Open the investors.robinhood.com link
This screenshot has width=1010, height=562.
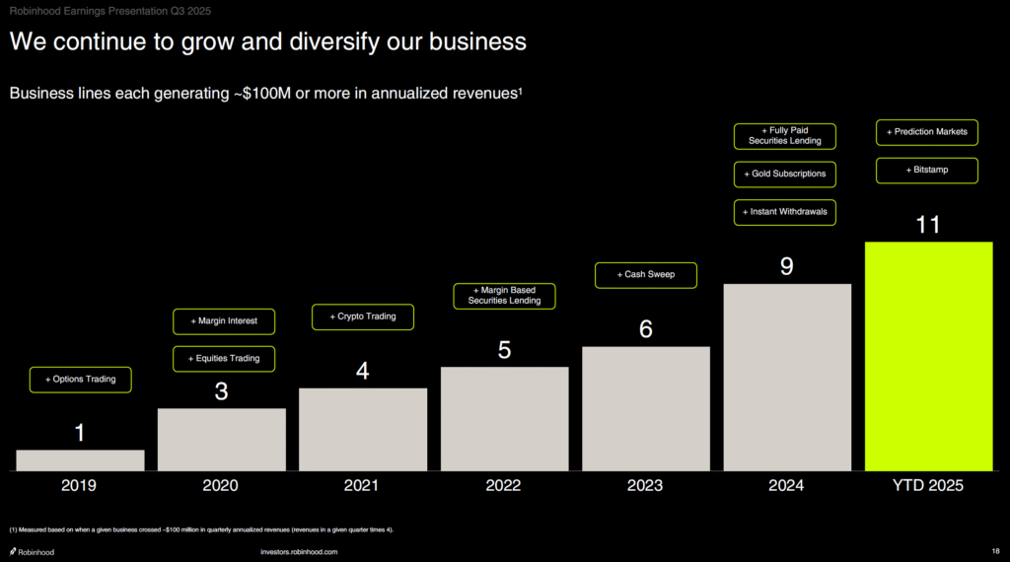pos(298,552)
